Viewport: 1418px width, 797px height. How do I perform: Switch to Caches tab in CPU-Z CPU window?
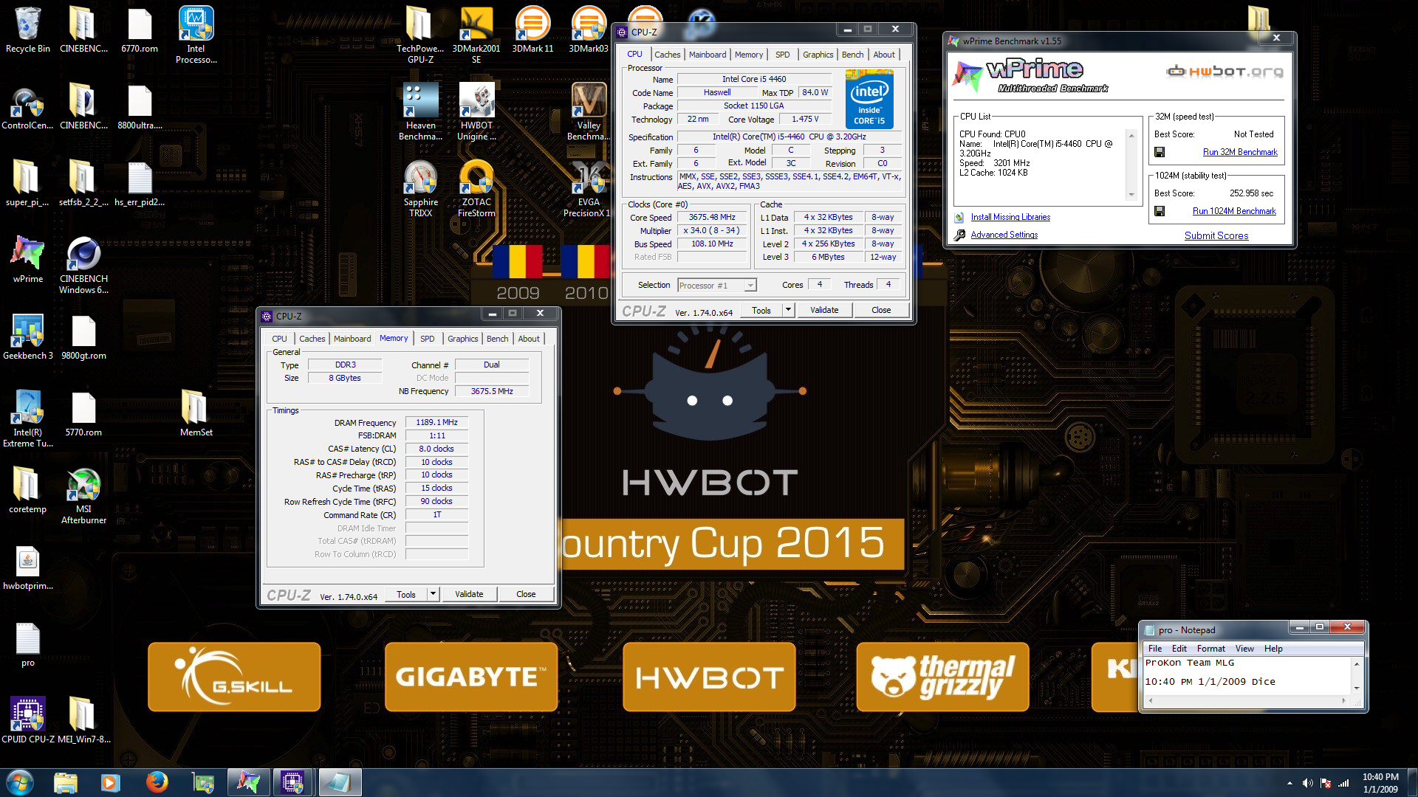tap(667, 55)
